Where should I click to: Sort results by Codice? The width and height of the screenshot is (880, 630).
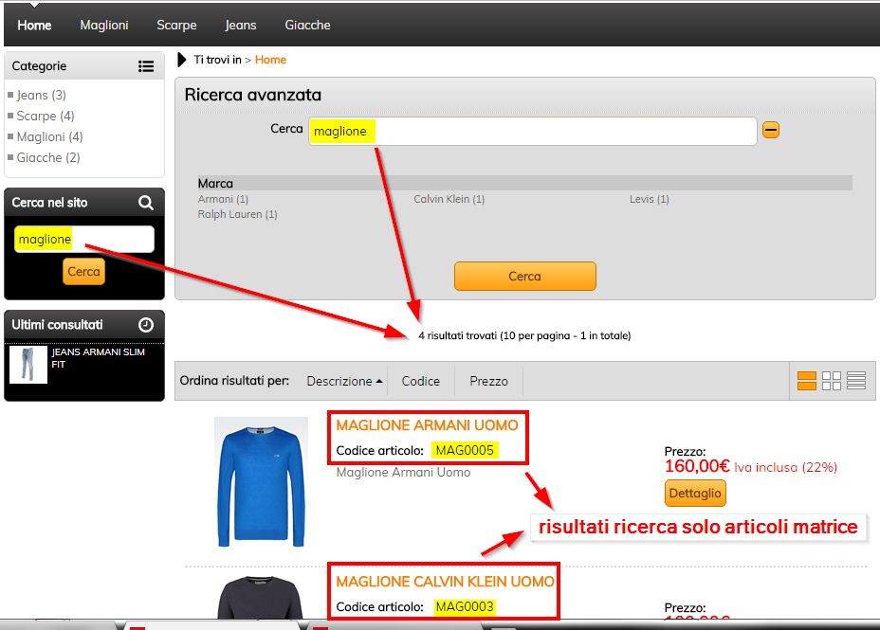click(x=420, y=381)
